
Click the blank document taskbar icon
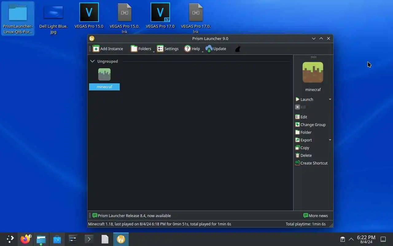pyautogui.click(x=105, y=239)
